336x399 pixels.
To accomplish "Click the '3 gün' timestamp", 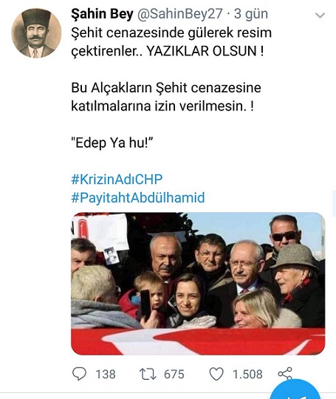I will 251,14.
